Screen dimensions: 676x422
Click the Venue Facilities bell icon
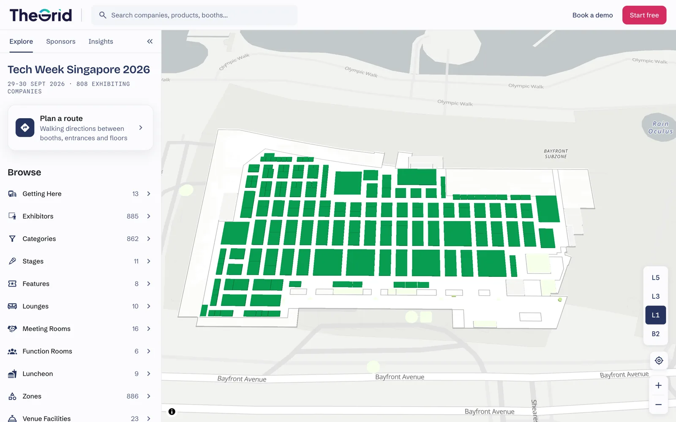[12, 419]
